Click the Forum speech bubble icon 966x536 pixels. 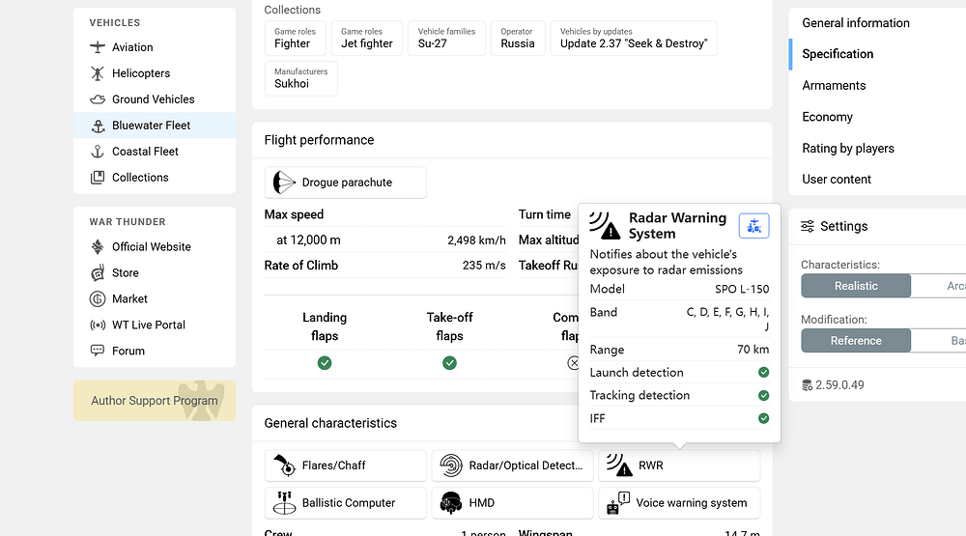pos(98,351)
